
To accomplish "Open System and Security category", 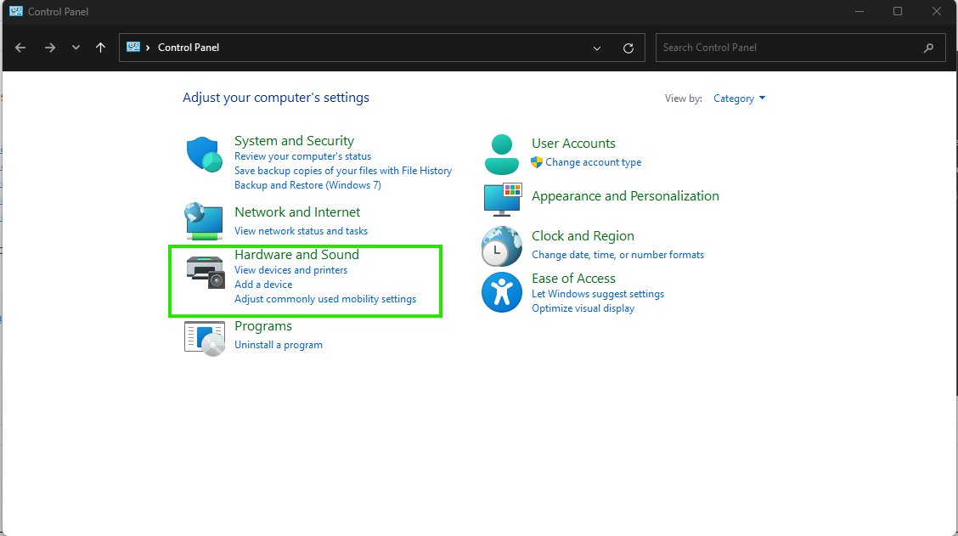I will tap(294, 140).
